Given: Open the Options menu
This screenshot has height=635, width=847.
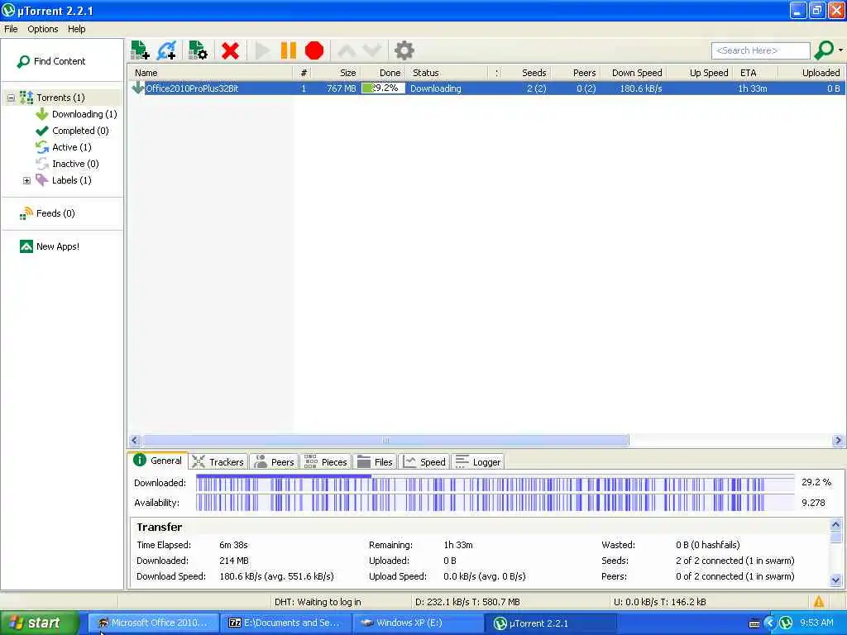Looking at the screenshot, I should tap(43, 29).
